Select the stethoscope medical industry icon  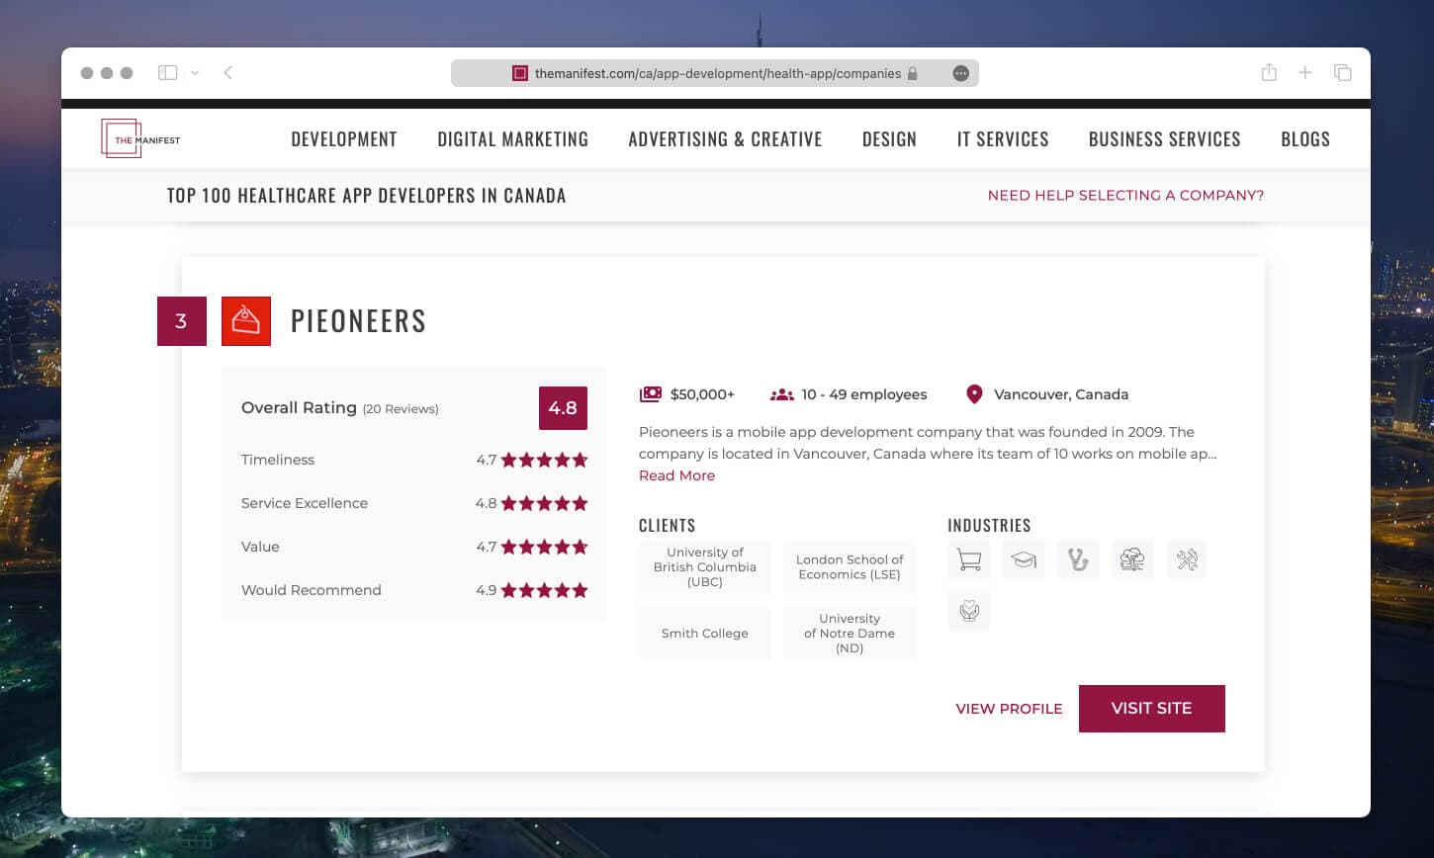[x=1078, y=559]
